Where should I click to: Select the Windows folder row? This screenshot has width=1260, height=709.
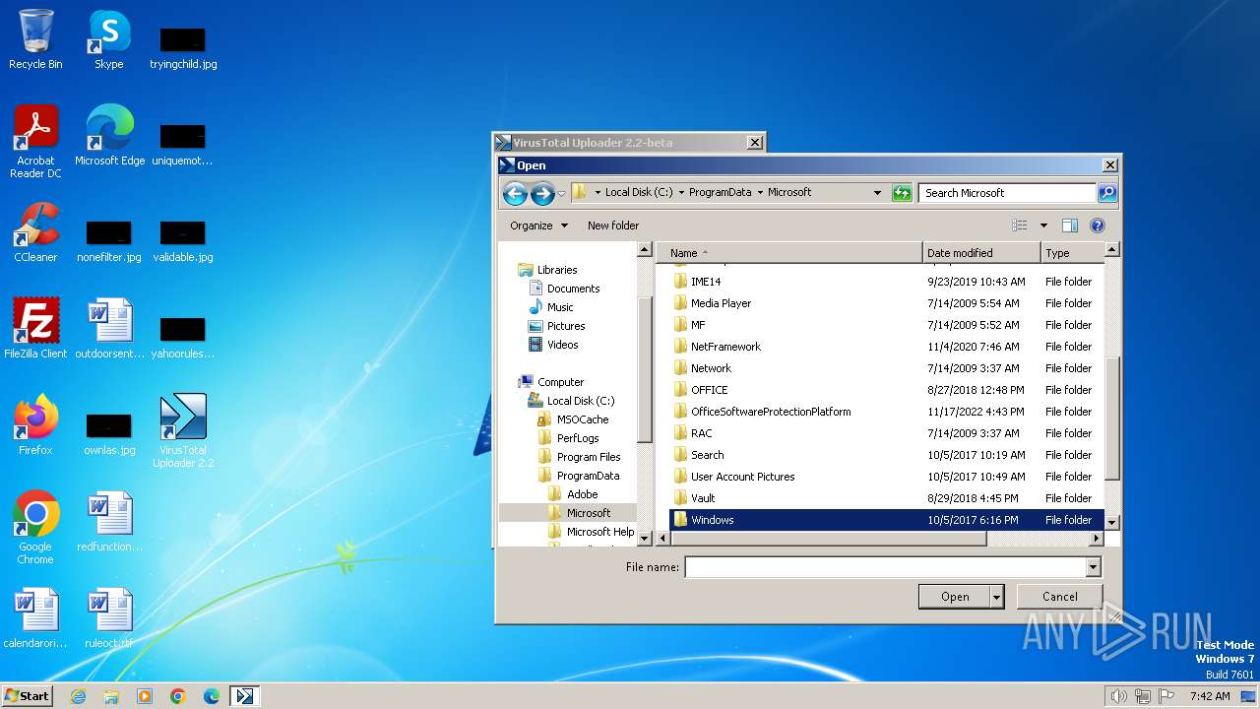tap(886, 520)
